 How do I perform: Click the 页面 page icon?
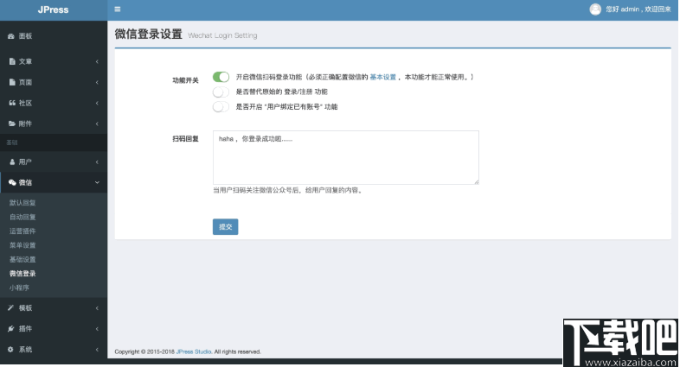[x=12, y=82]
